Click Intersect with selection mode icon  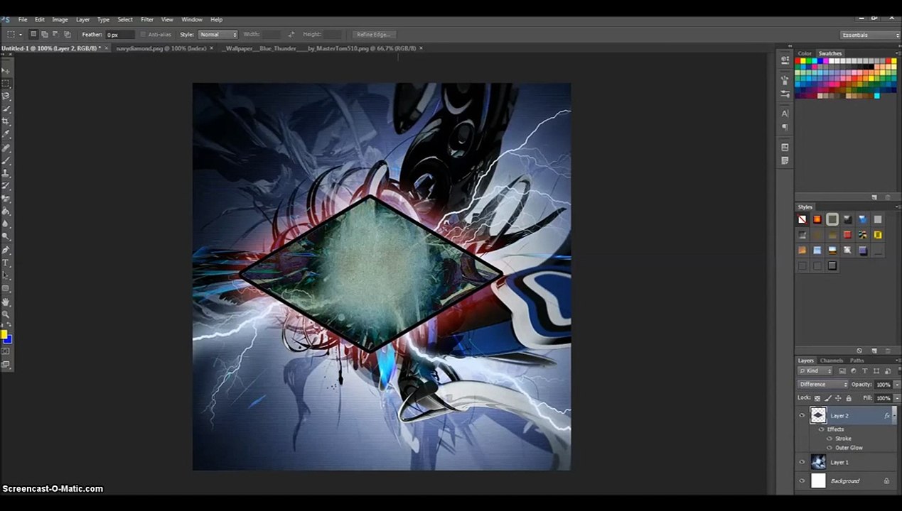coord(68,34)
